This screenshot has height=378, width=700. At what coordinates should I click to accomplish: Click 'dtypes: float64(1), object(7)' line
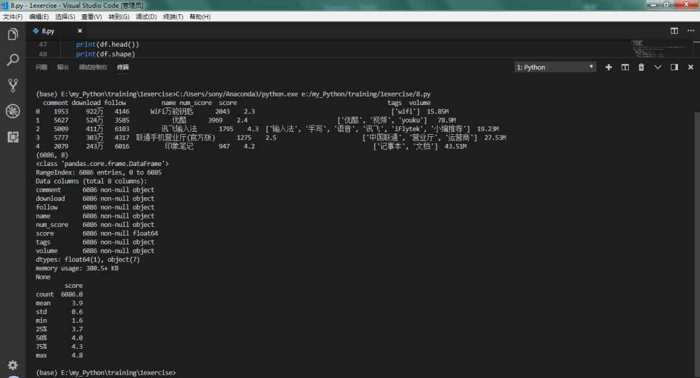(88, 259)
